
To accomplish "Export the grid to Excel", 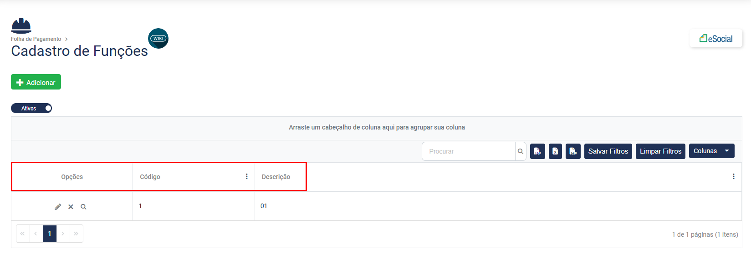I will pyautogui.click(x=555, y=151).
